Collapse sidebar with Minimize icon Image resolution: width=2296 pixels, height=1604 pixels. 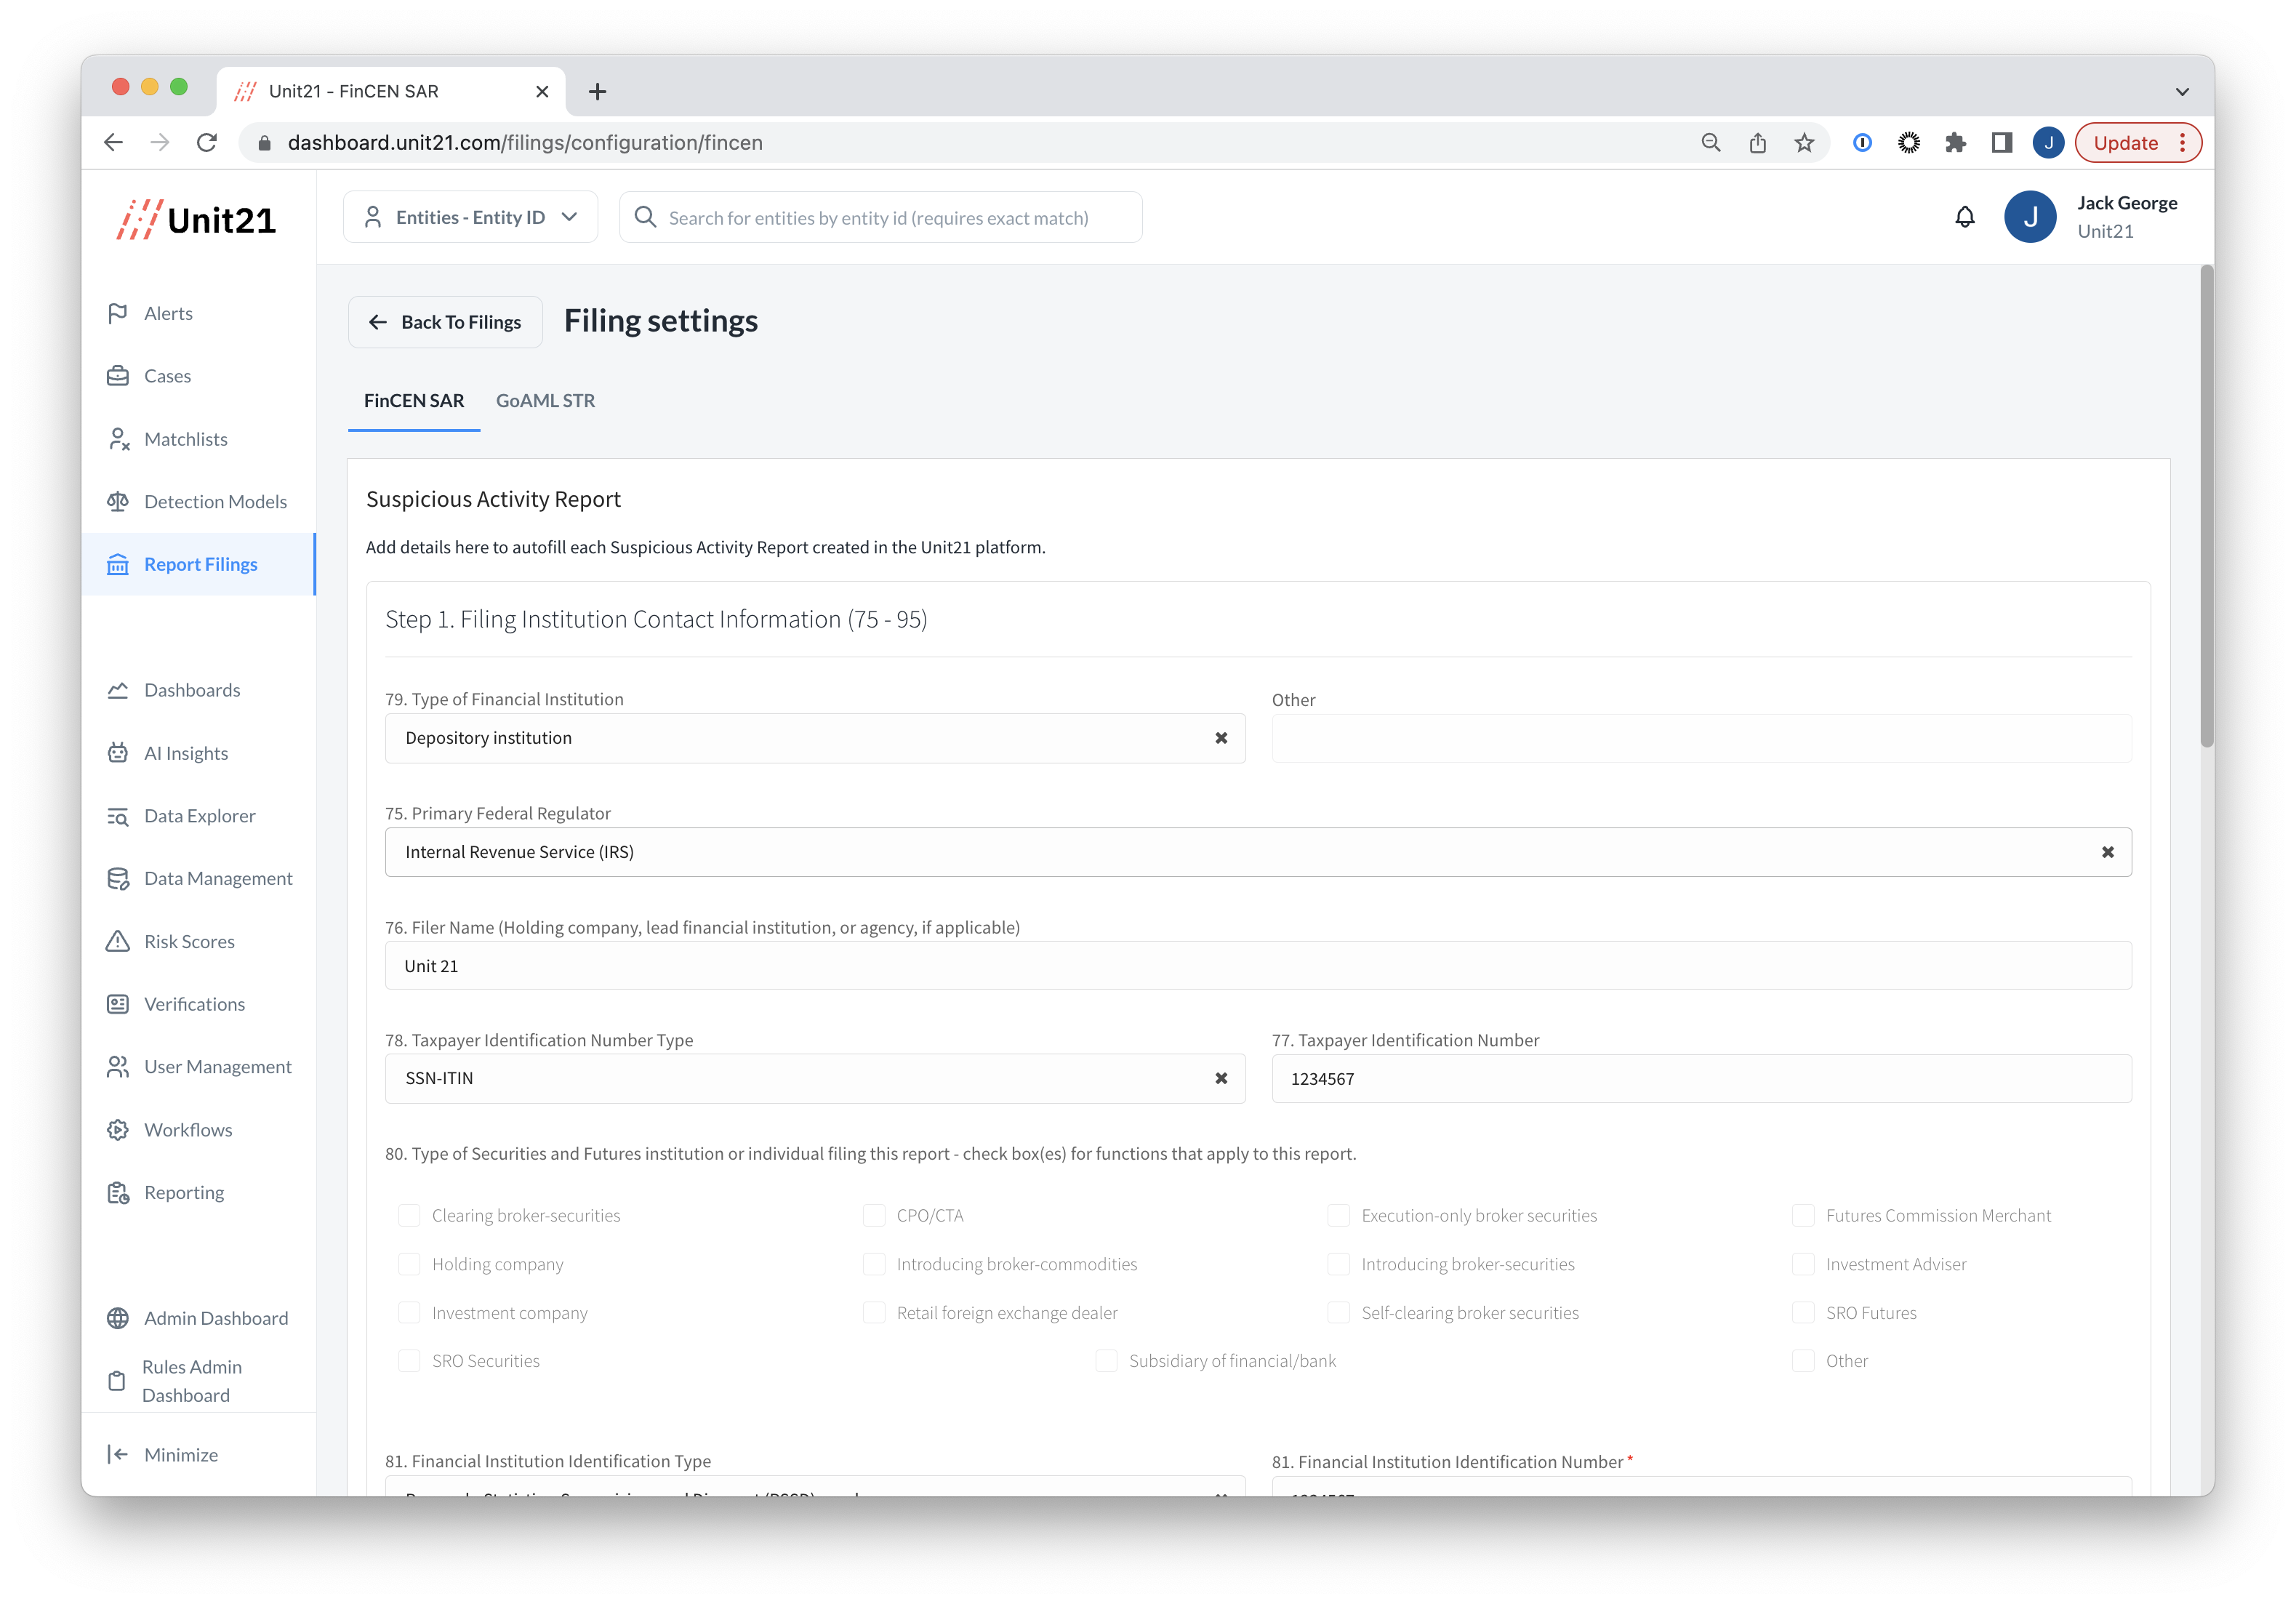pos(118,1454)
